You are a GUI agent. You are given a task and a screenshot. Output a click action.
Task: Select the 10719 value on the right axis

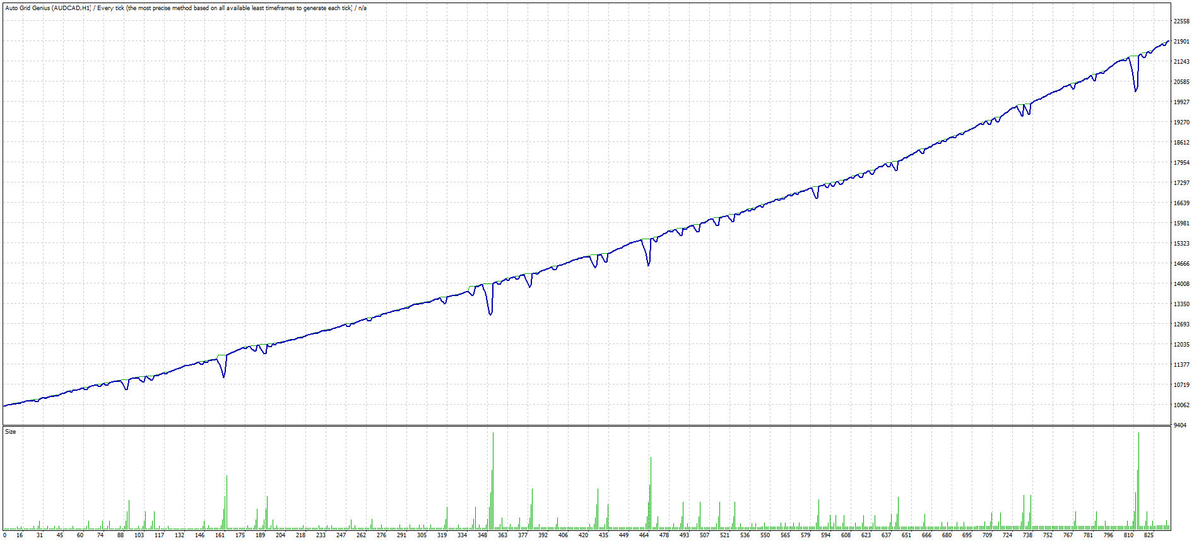coord(1181,385)
